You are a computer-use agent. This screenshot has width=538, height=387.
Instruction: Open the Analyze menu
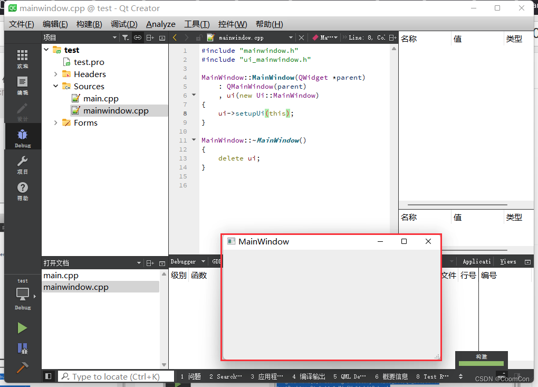pyautogui.click(x=160, y=24)
